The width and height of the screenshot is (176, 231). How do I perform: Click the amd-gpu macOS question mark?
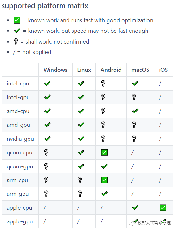point(134,125)
